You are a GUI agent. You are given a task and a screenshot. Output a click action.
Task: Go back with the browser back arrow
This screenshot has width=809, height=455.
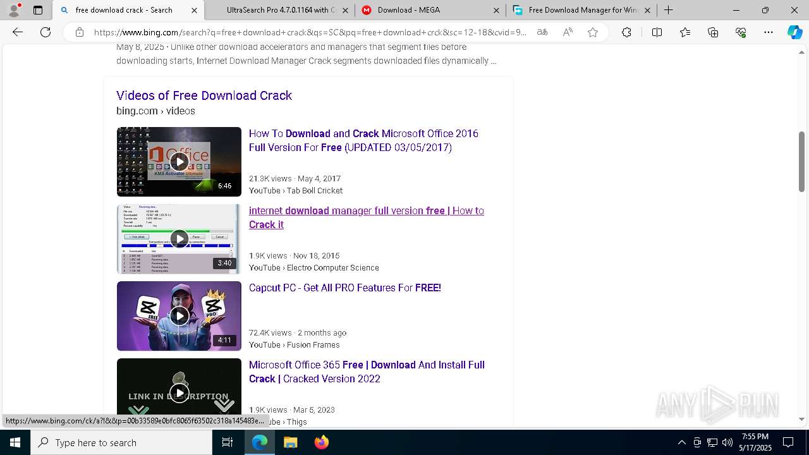pos(18,32)
